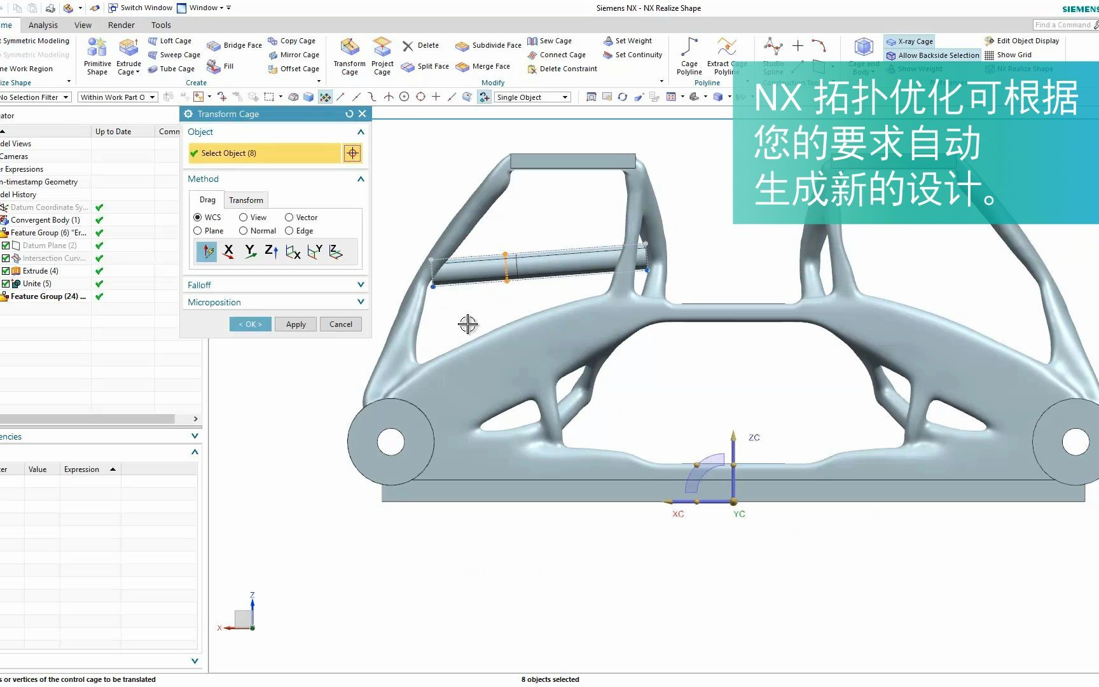Pick the Tube Cage command

pos(170,69)
